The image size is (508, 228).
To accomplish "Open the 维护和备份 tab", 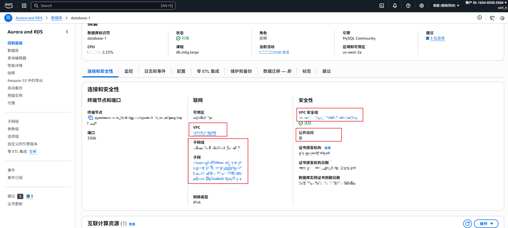I will pos(241,71).
